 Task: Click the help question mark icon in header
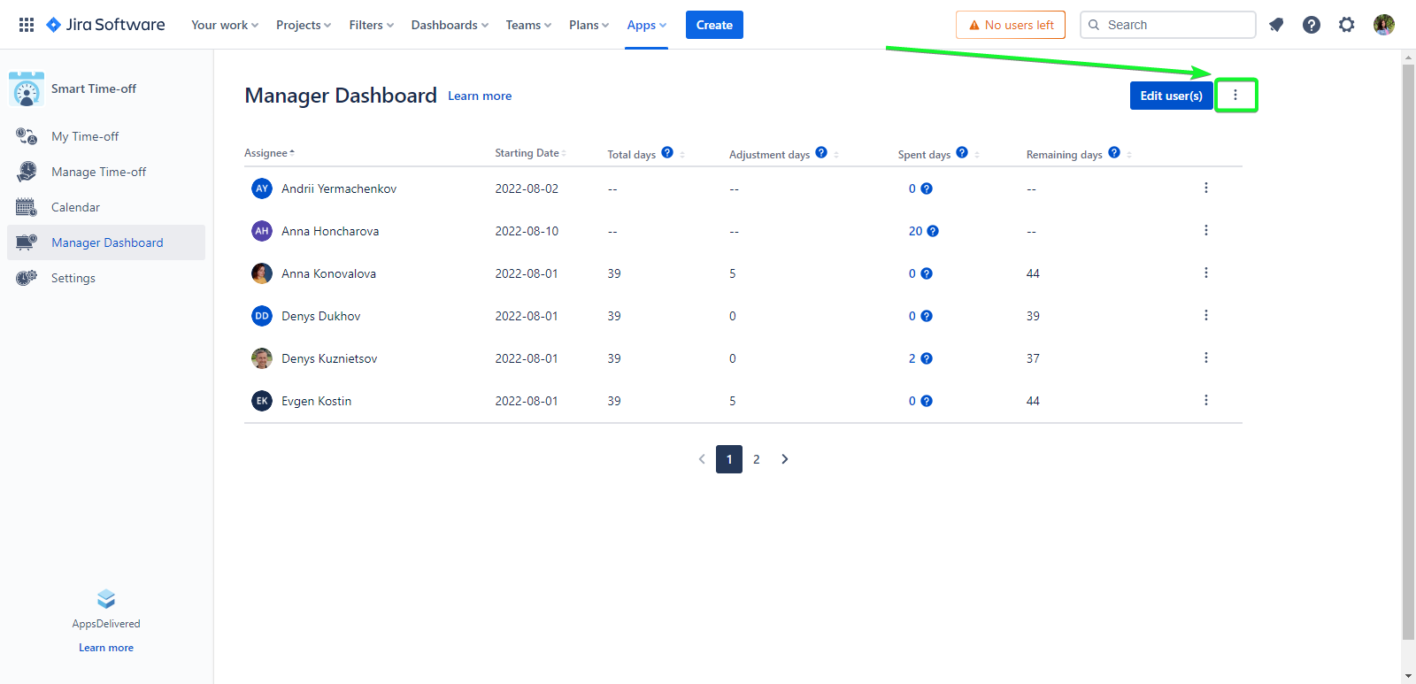[1312, 25]
